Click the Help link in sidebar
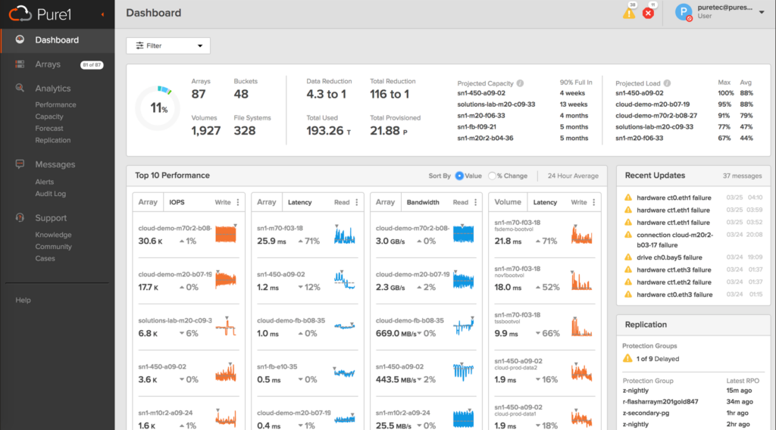The image size is (776, 430). coord(23,301)
